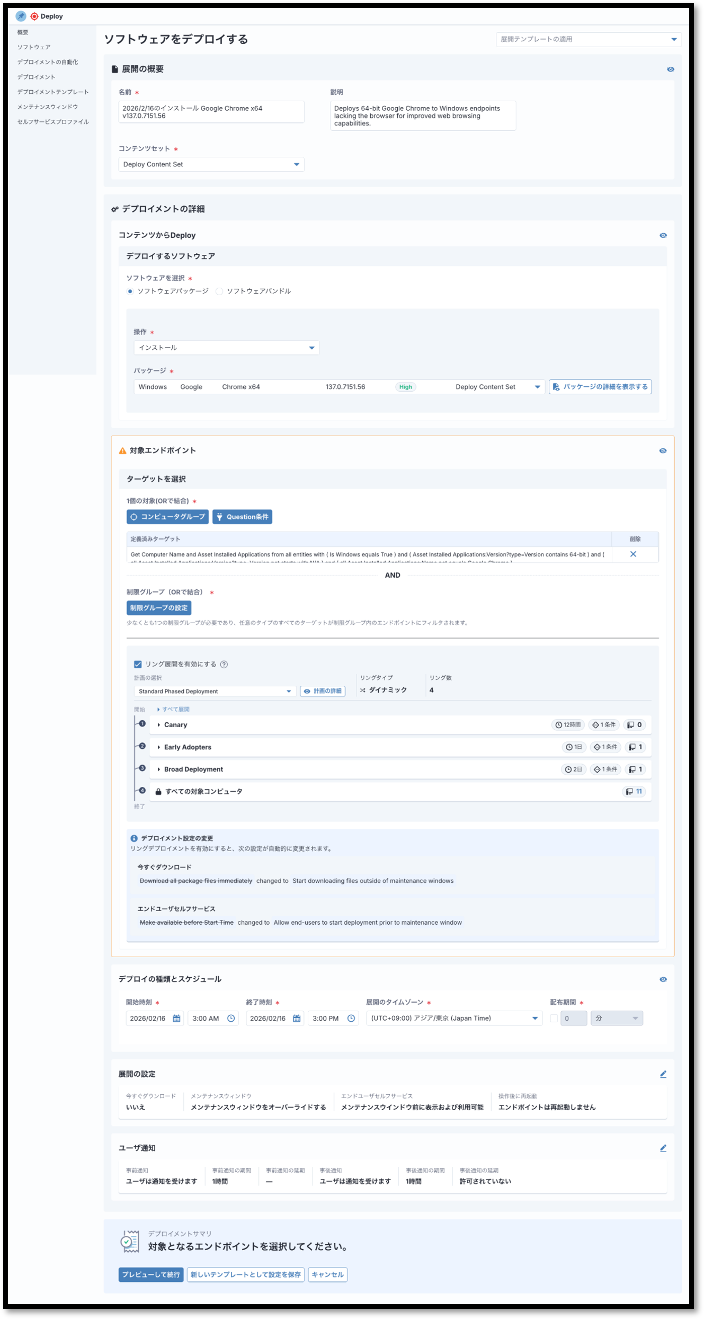Click the start date calendar icon
Viewport: 704px width, 1319px height.
[176, 1018]
